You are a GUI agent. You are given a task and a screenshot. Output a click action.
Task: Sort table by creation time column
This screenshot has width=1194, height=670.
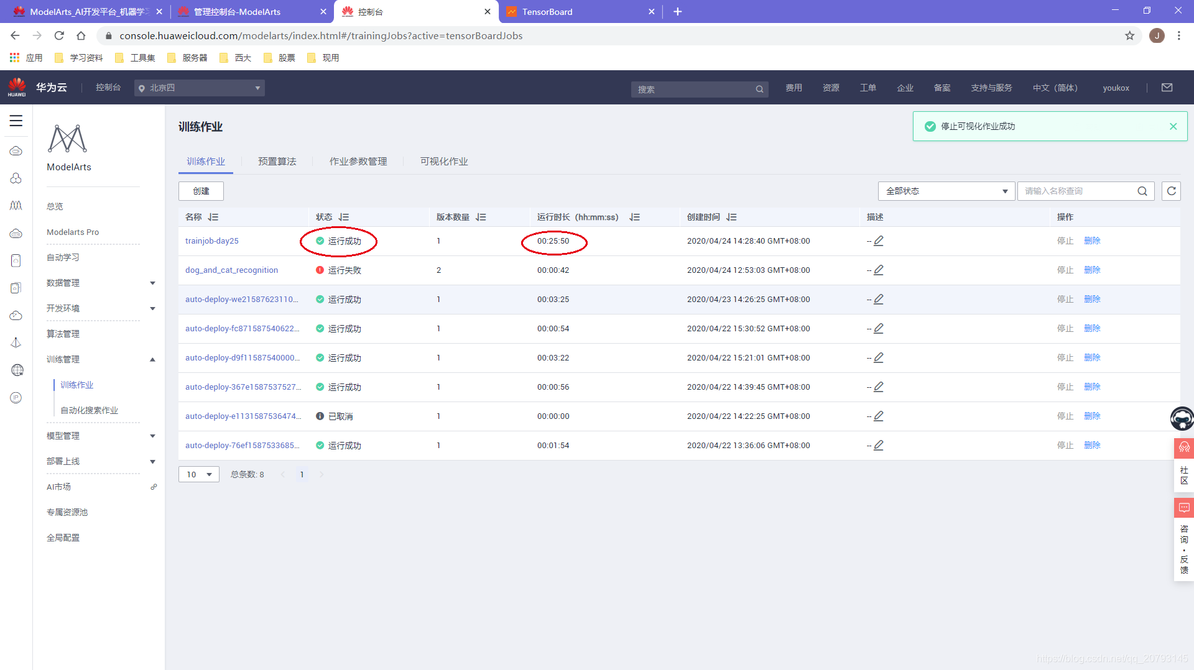731,217
